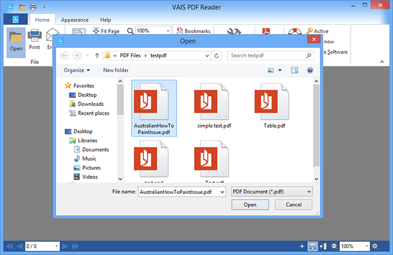Screen dimensions: 393x255
Task: Expand the File name history dropdown
Action: pos(222,192)
